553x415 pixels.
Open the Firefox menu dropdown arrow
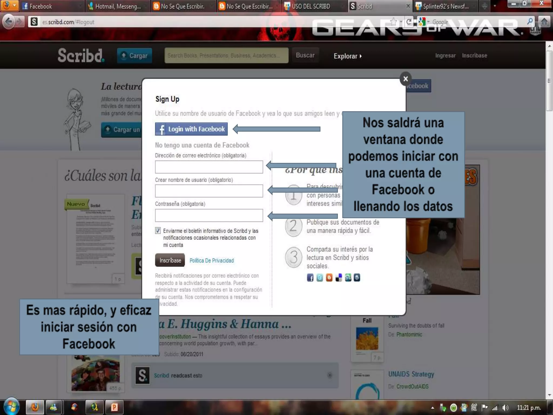tap(15, 5)
